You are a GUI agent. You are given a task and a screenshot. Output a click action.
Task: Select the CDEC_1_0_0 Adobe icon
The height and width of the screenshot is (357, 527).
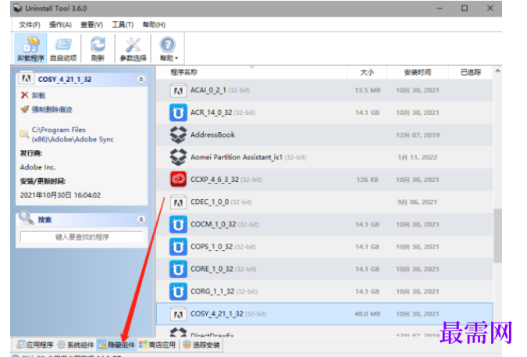coord(178,202)
